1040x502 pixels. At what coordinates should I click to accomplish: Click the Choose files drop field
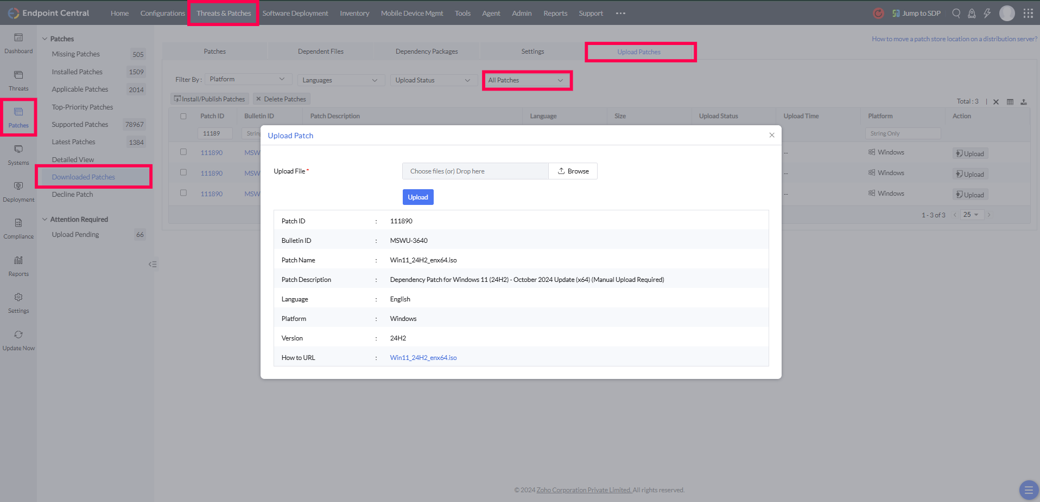tap(475, 171)
